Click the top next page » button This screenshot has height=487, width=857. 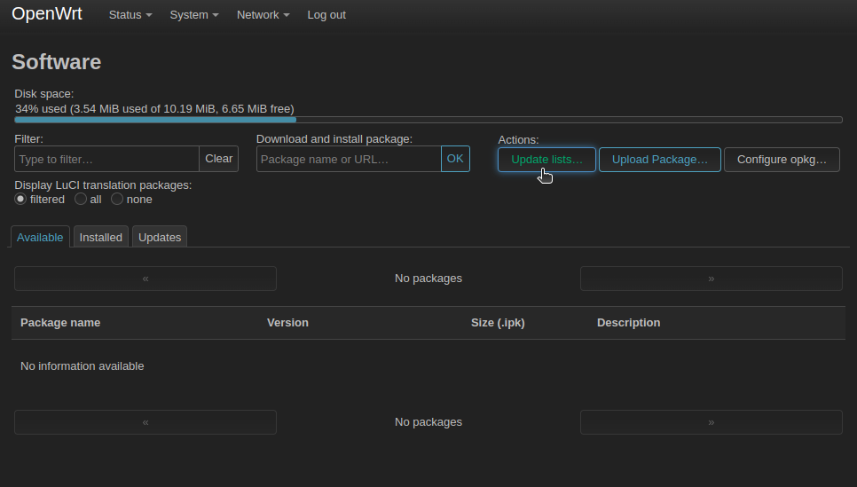tap(711, 279)
